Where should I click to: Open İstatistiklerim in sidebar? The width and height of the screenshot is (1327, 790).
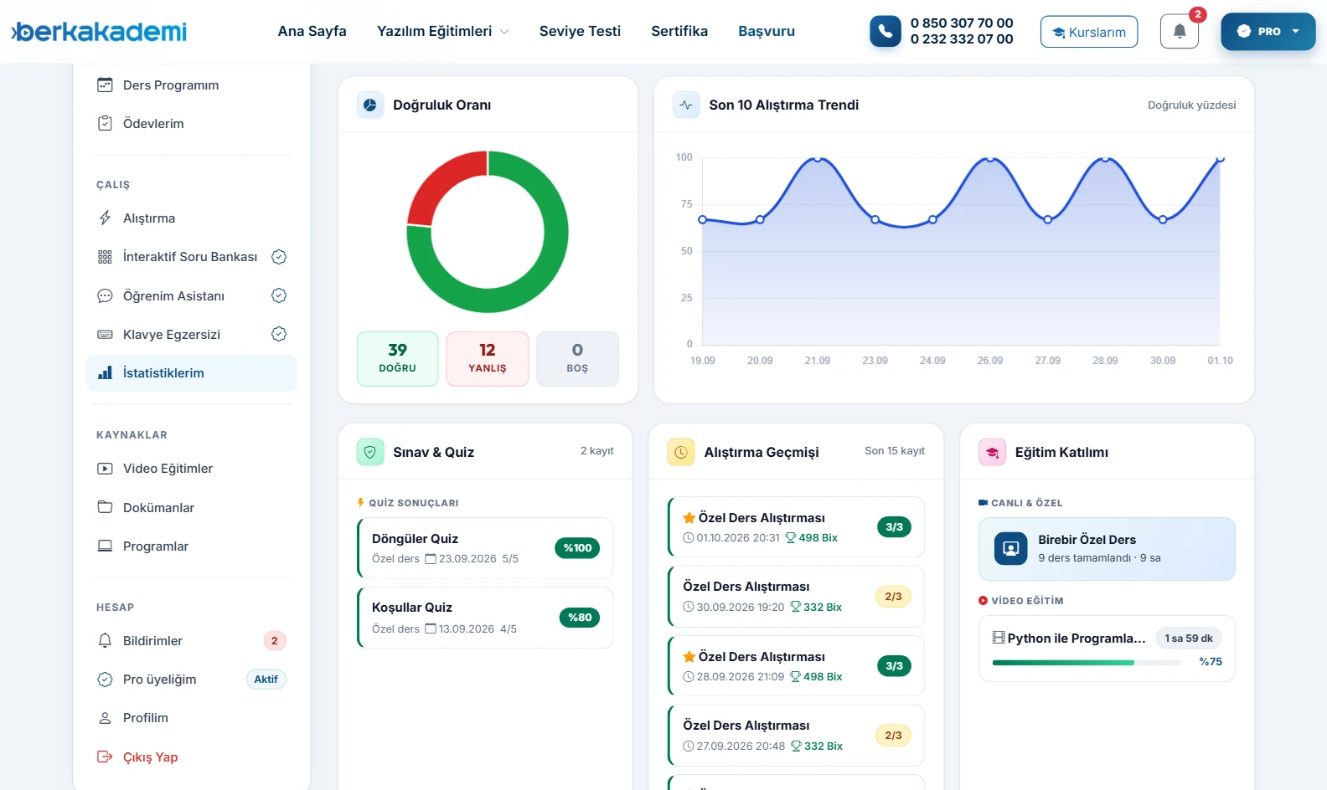(x=192, y=373)
